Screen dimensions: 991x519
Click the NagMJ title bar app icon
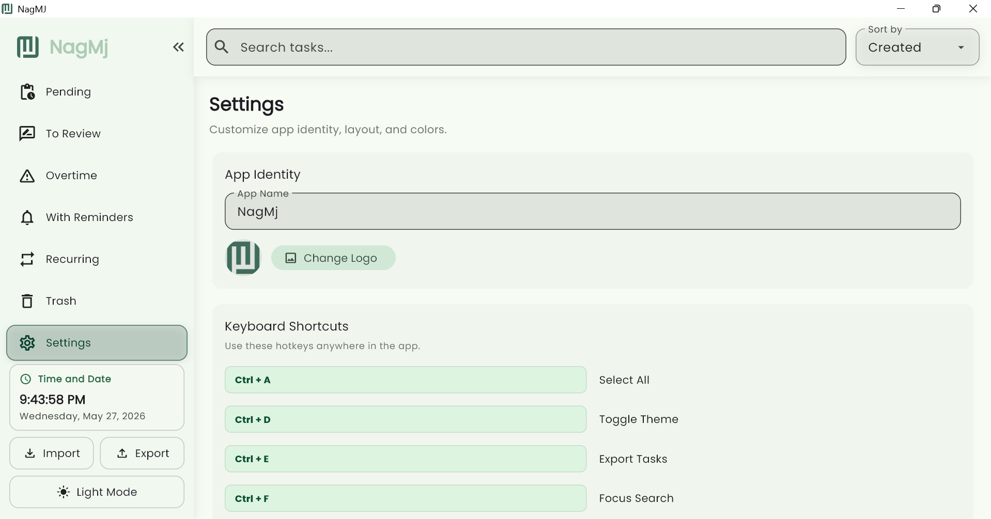click(x=7, y=9)
